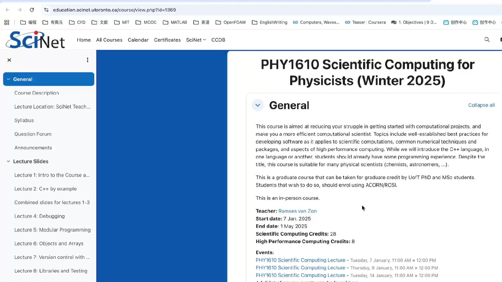Open the CFD bookmark folder

point(77,22)
